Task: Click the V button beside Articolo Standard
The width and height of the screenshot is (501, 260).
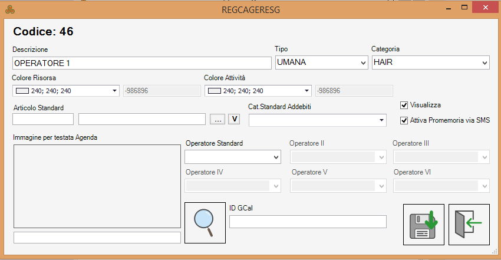Action: pos(234,119)
